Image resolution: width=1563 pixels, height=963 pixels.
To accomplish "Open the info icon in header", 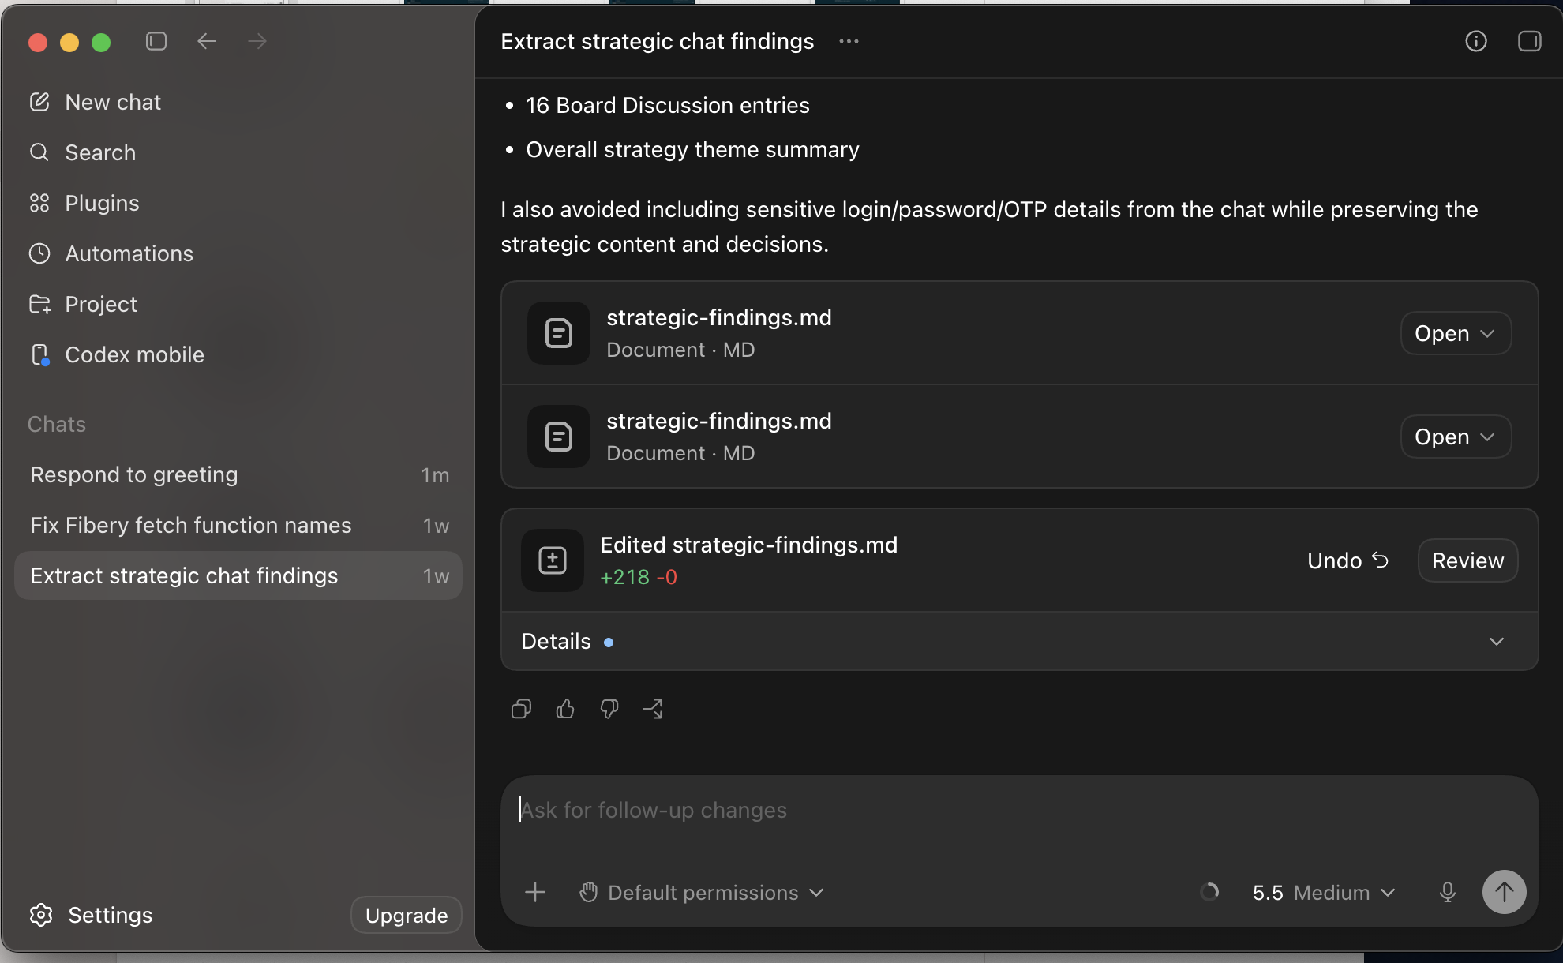I will tap(1475, 41).
